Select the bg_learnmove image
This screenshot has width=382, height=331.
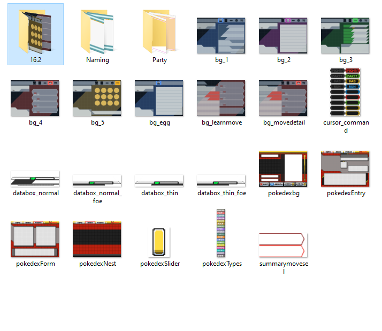[221, 98]
